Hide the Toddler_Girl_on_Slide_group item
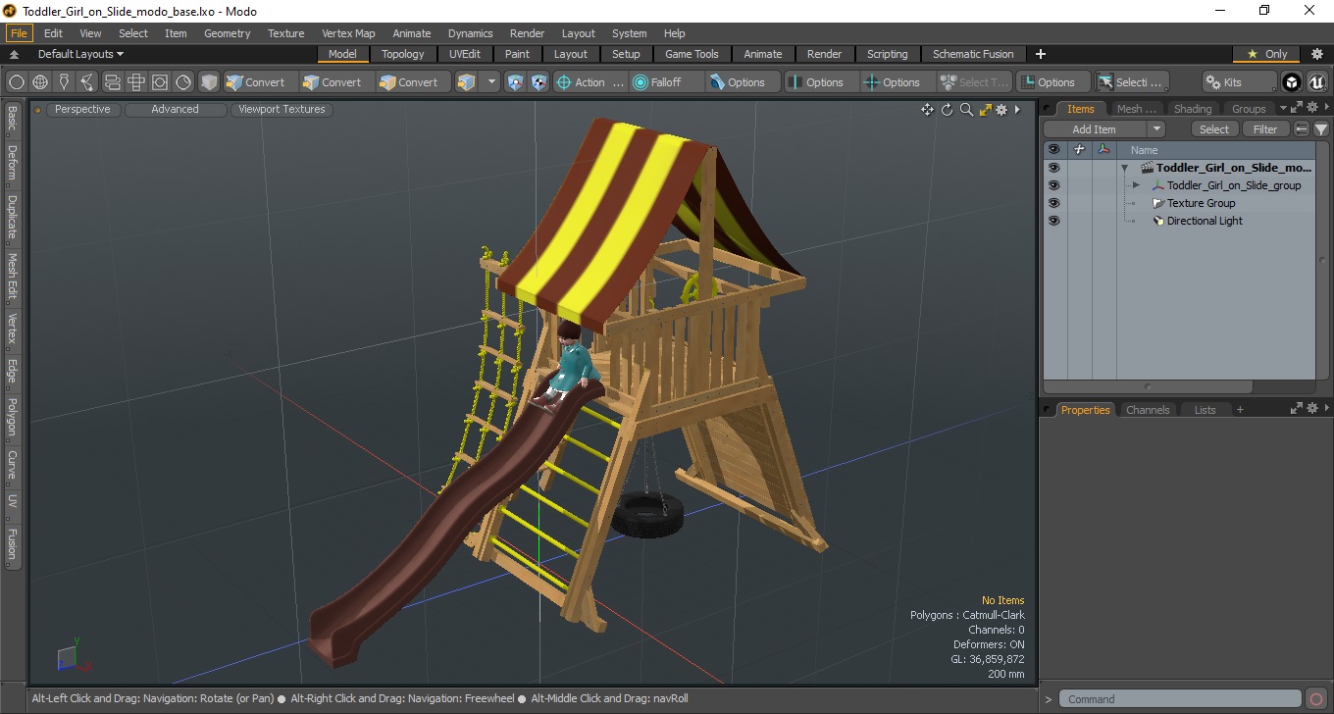This screenshot has height=714, width=1334. point(1053,185)
